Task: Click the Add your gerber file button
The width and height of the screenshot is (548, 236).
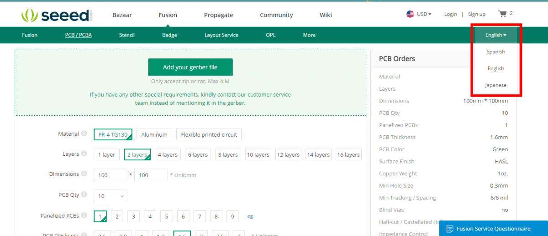Action: tap(190, 67)
